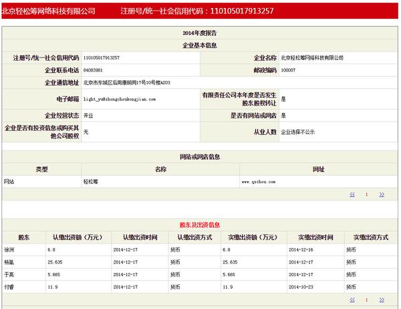Click the 是否有网站或网店 label

coord(253,116)
